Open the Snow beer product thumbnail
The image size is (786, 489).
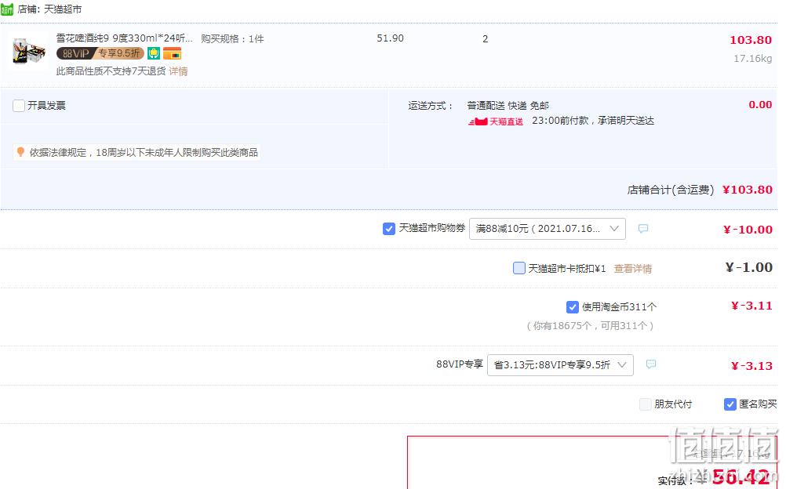(29, 51)
